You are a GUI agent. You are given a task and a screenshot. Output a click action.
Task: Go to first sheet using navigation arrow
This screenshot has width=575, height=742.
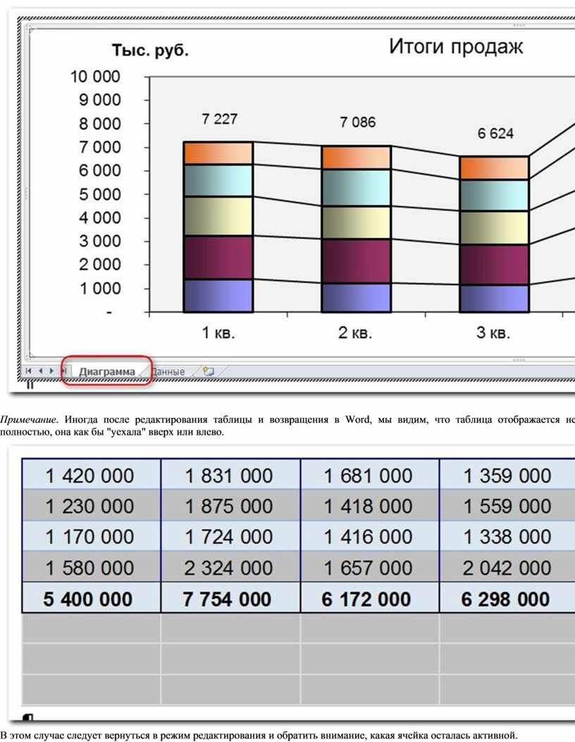coord(28,371)
